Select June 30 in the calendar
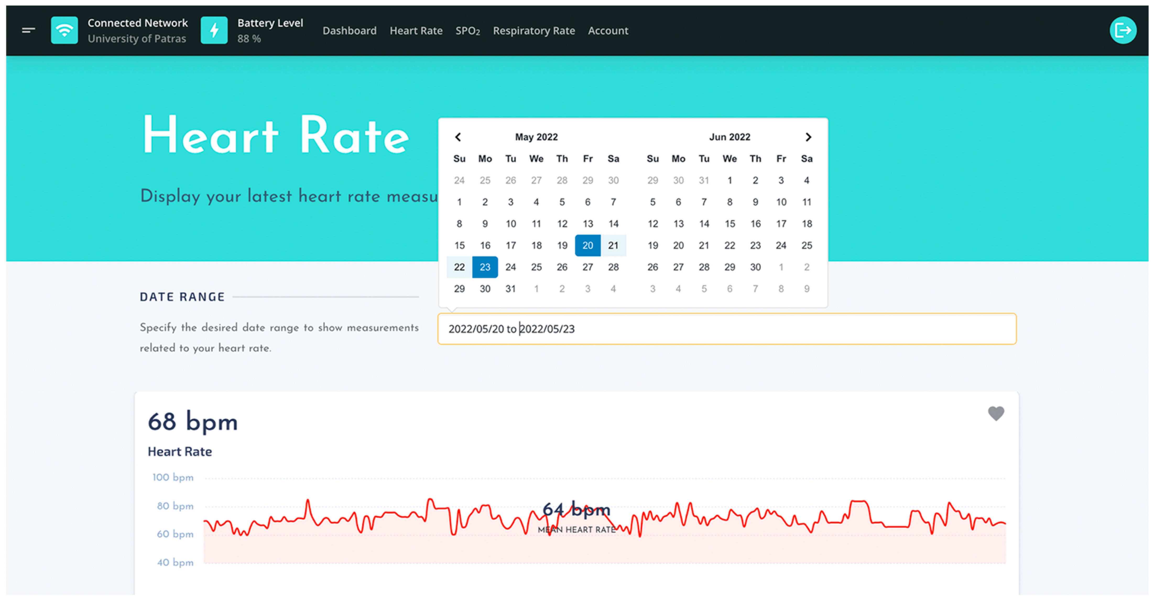 tap(755, 267)
